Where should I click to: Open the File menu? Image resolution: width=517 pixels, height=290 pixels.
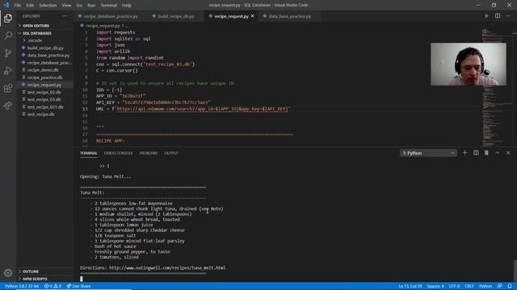18,6
